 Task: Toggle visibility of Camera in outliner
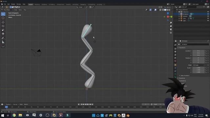coord(208,16)
